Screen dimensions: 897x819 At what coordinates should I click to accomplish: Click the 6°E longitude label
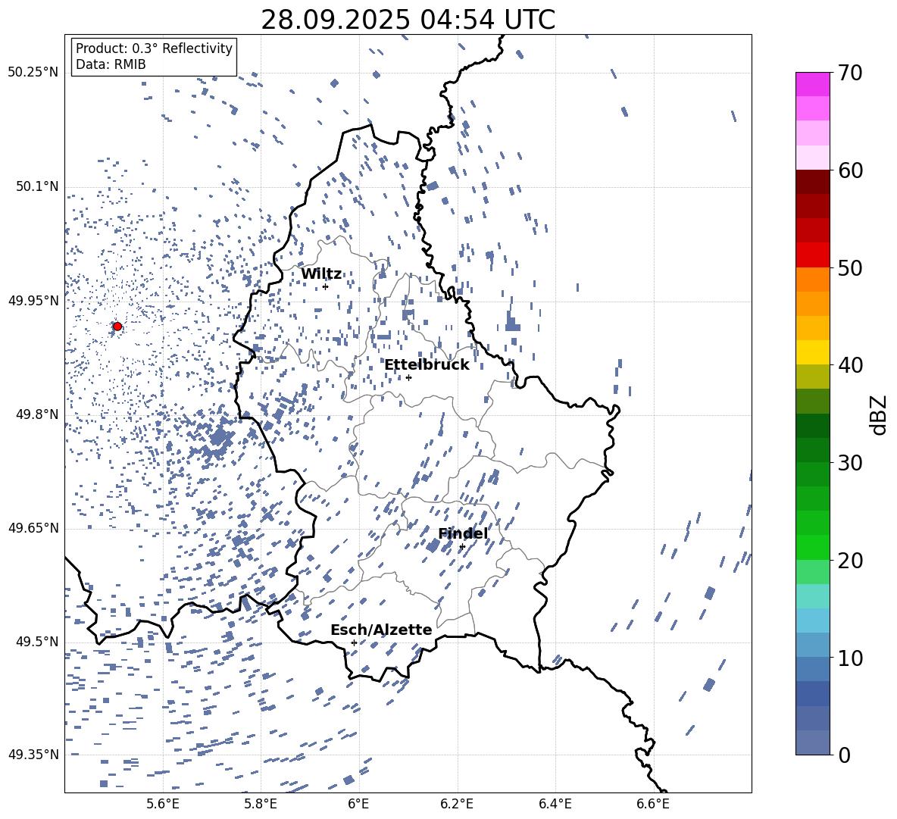358,804
